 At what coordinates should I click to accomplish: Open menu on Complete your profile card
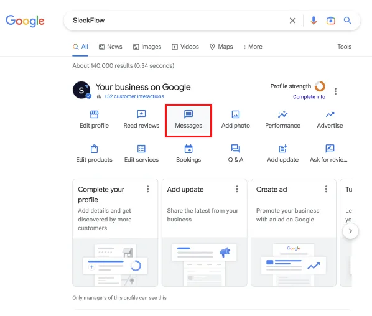[x=148, y=189]
